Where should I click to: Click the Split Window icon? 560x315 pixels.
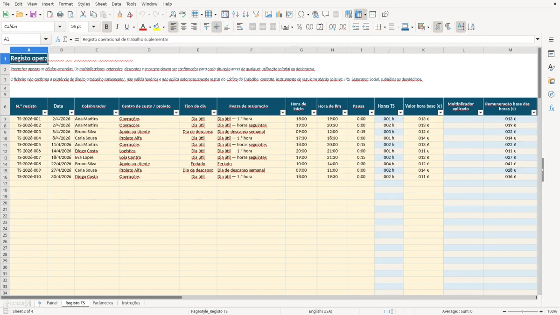[x=373, y=14]
